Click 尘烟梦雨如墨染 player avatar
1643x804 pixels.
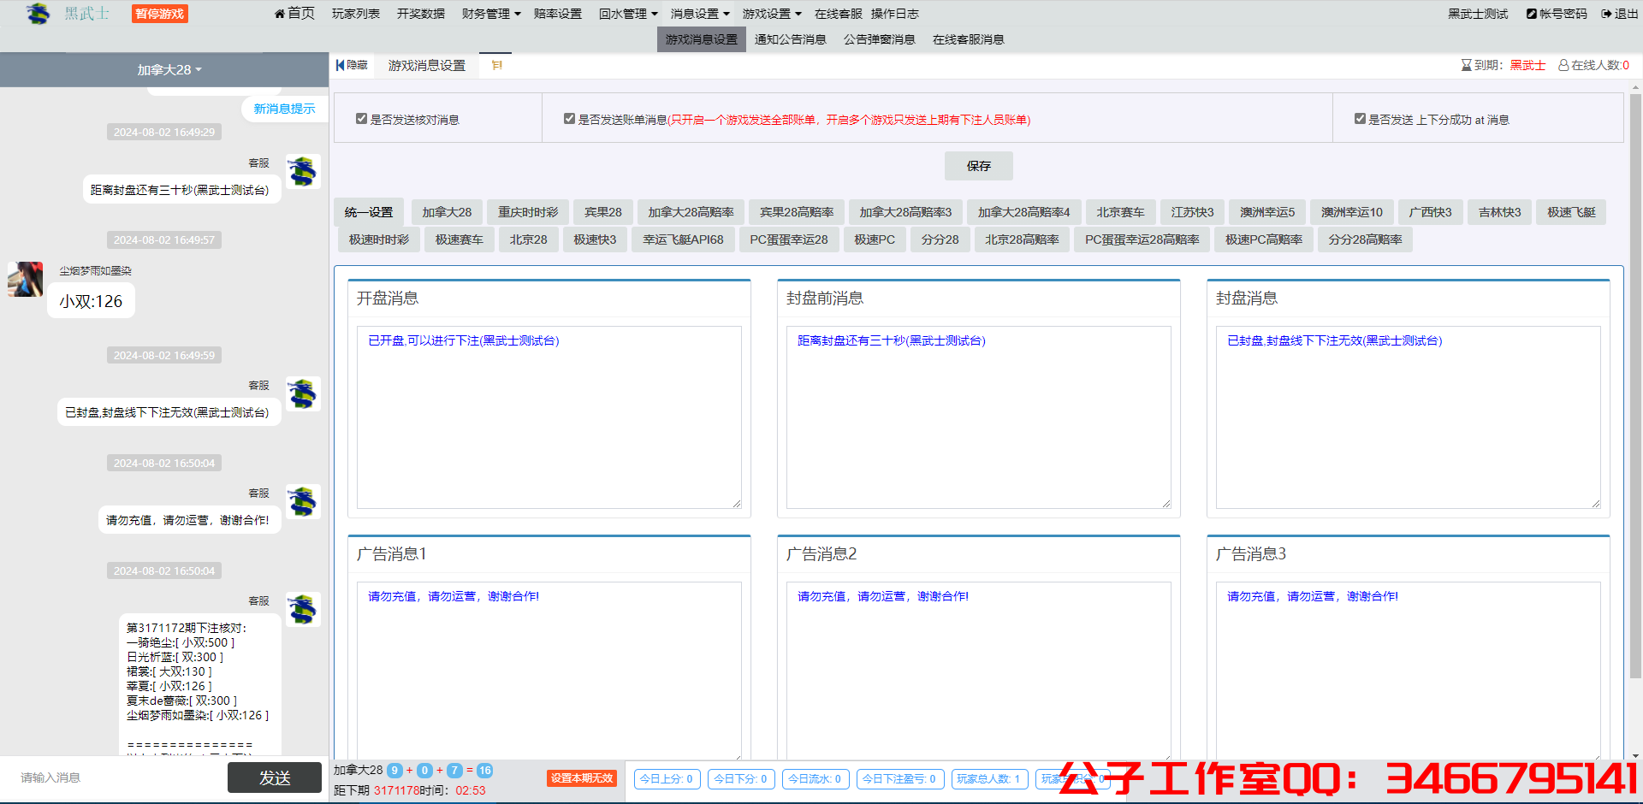(x=26, y=279)
